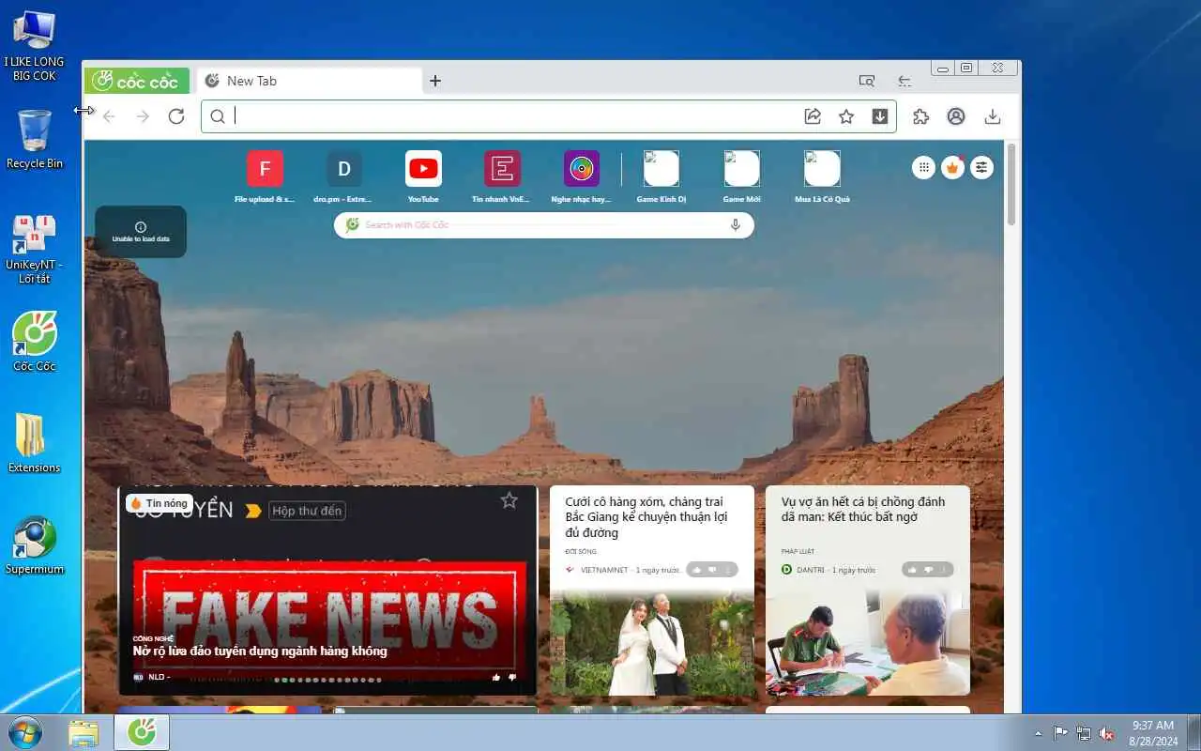This screenshot has height=751, width=1201.
Task: Open the Windows Start menu
Action: (x=25, y=732)
